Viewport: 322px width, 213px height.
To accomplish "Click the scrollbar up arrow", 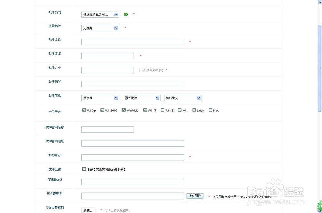I will (320, 2).
